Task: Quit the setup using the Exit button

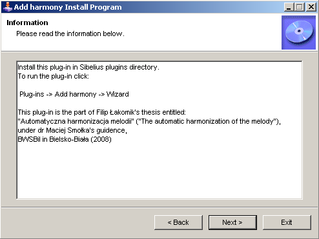Action: (287, 222)
